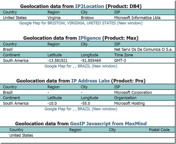Click the Bristow city cell
Viewport: 176px width, 144px height.
[x=88, y=18]
